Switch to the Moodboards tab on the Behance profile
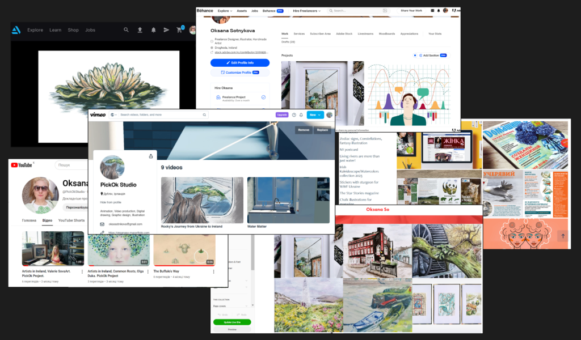Image resolution: width=581 pixels, height=340 pixels. click(x=388, y=33)
